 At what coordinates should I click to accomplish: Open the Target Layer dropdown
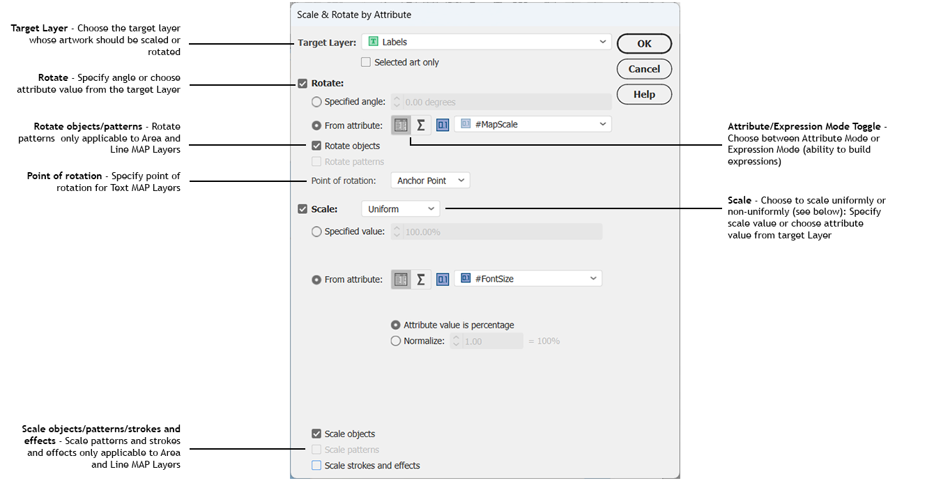coord(487,42)
